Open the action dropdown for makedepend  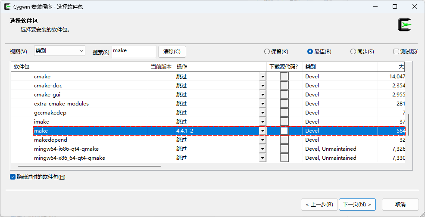262,140
